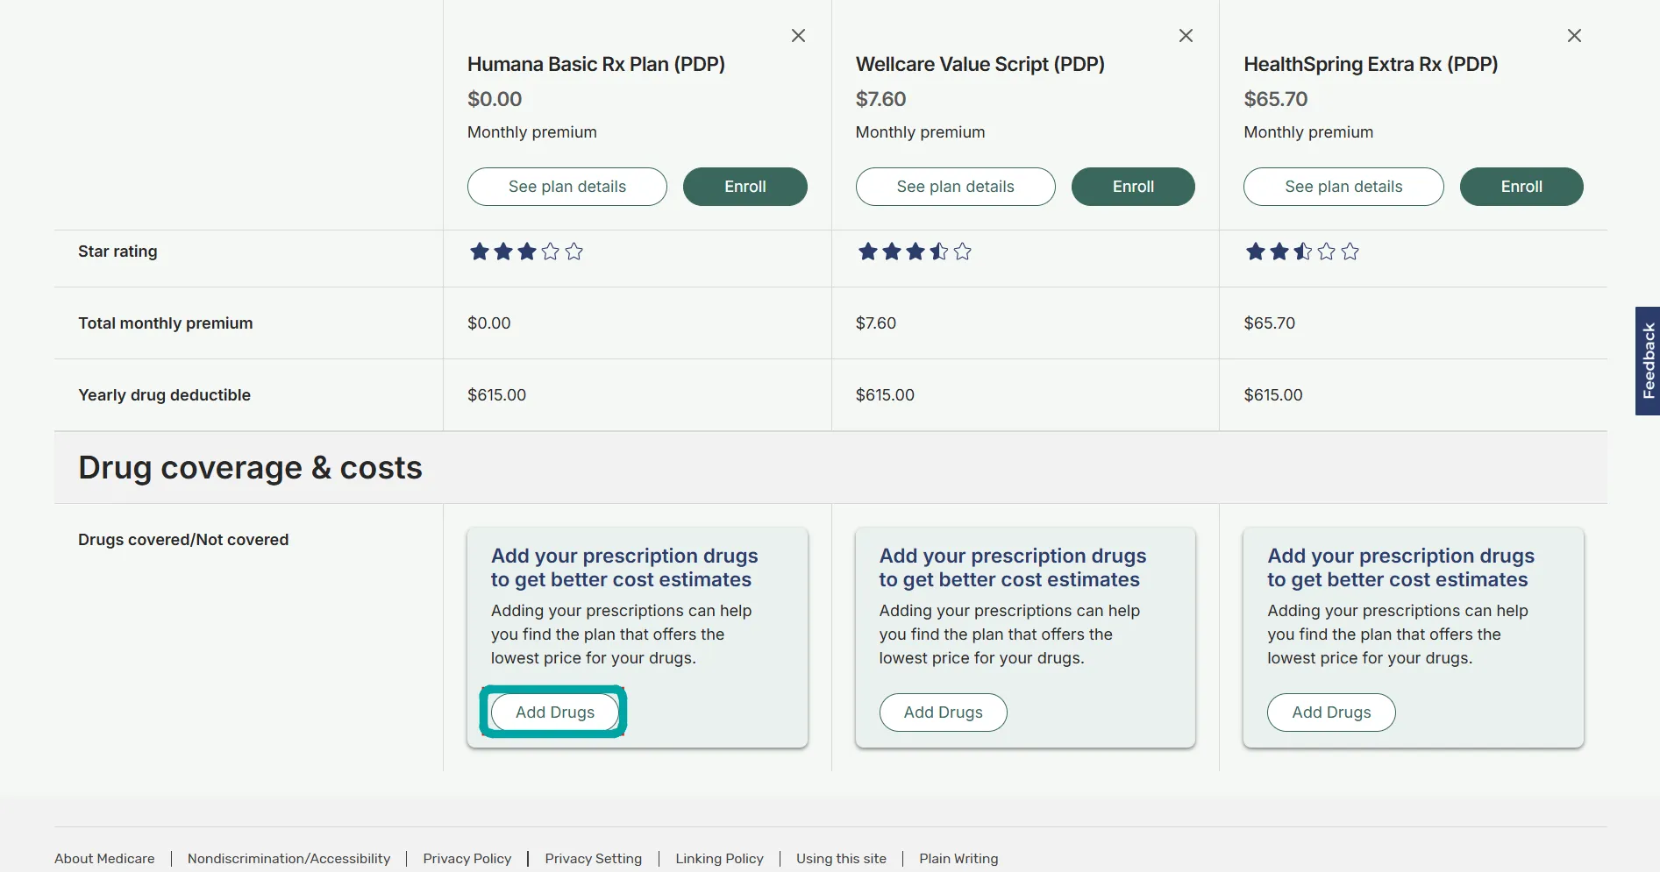
Task: Remove Humana Basic Rx Plan with its X icon
Action: click(798, 36)
